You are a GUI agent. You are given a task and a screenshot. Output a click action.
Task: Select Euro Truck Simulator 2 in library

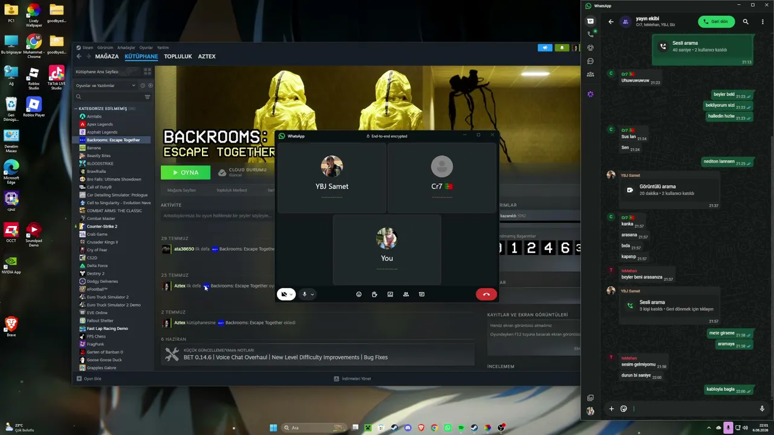click(108, 297)
